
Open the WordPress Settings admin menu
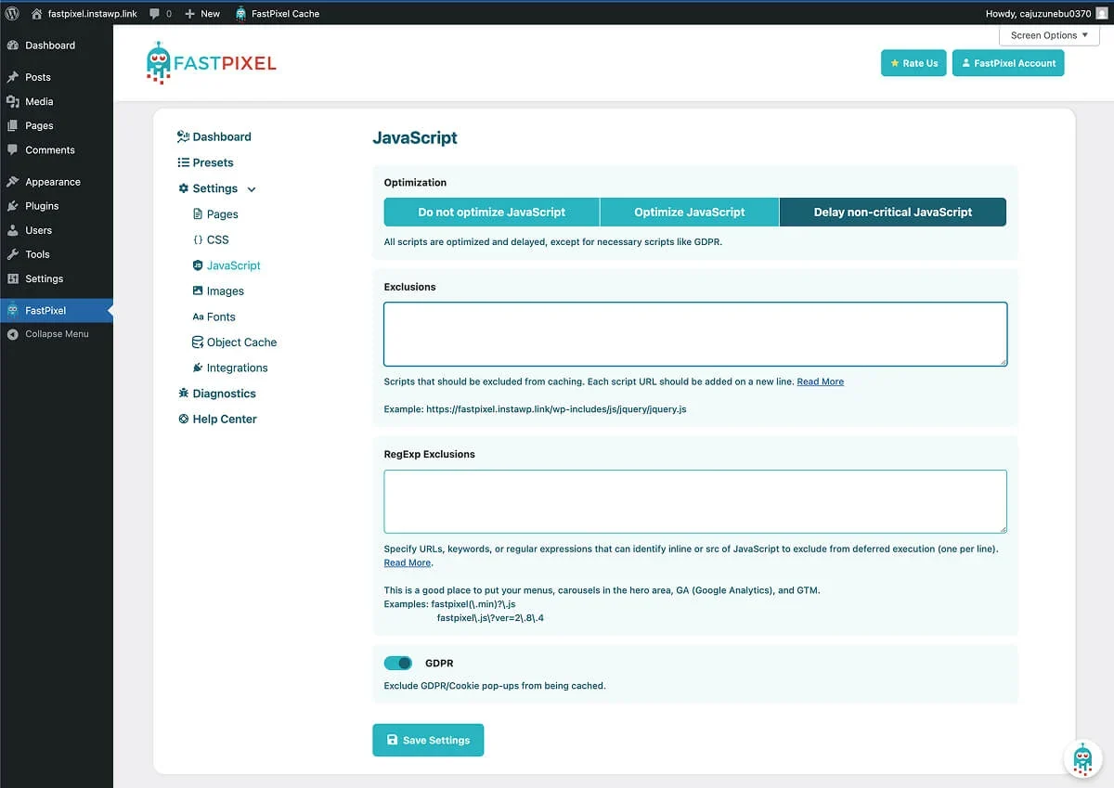coord(57,278)
